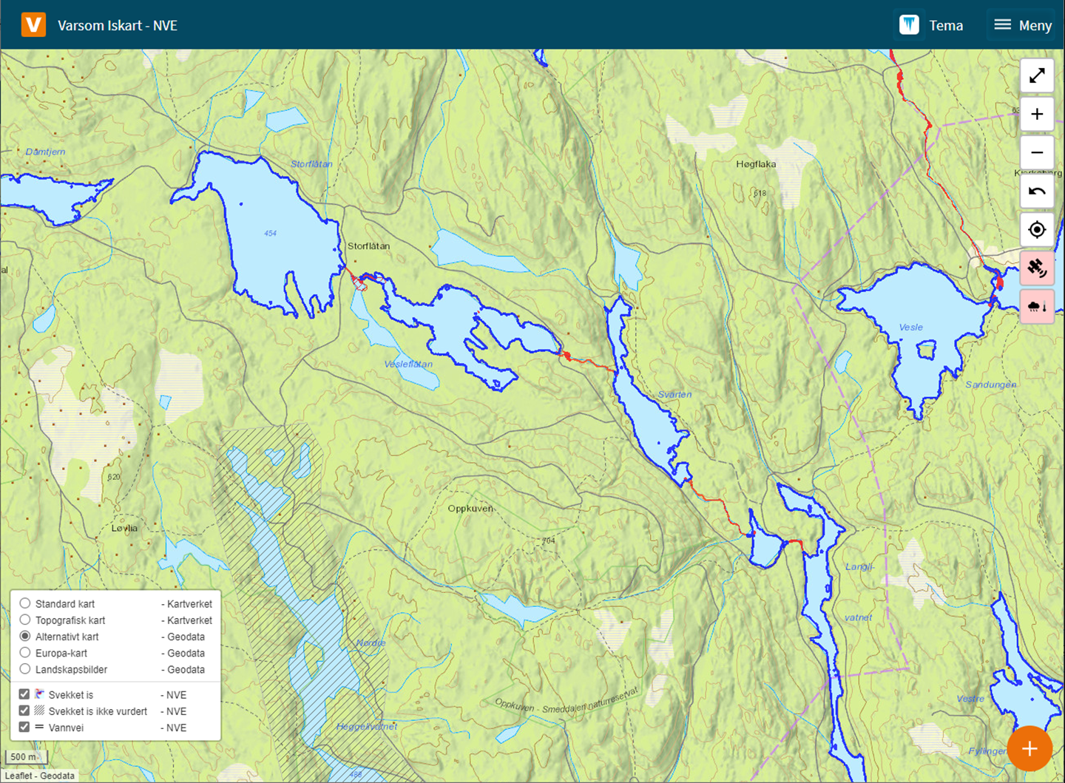
Task: Click the orange plus floating button
Action: [x=1029, y=748]
